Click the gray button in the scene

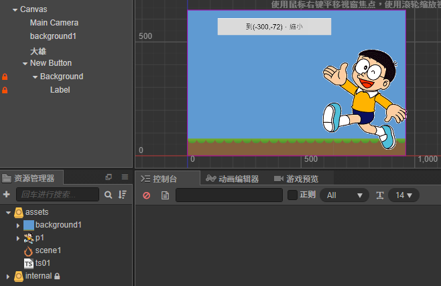pos(274,27)
